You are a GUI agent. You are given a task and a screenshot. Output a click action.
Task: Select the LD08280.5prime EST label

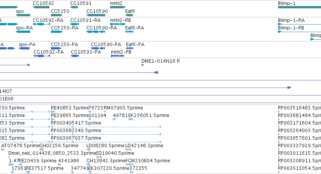(x=105, y=146)
